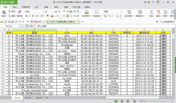This screenshot has width=176, height=103.
Task: Click the Wrap Text icon
Action: point(97,12)
